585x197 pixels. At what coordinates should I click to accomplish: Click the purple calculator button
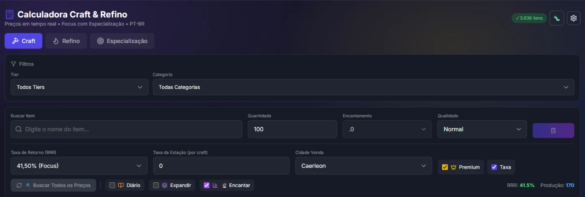tap(553, 130)
